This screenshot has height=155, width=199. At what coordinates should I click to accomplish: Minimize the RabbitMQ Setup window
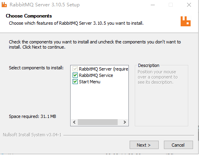[x=153, y=5]
